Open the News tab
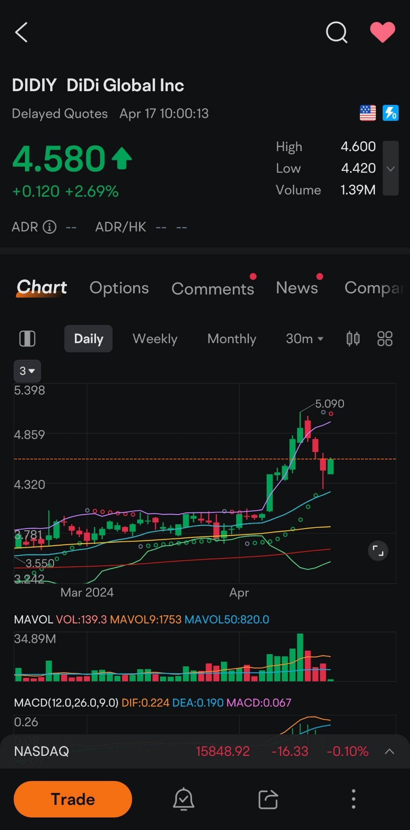The image size is (410, 830). [297, 288]
